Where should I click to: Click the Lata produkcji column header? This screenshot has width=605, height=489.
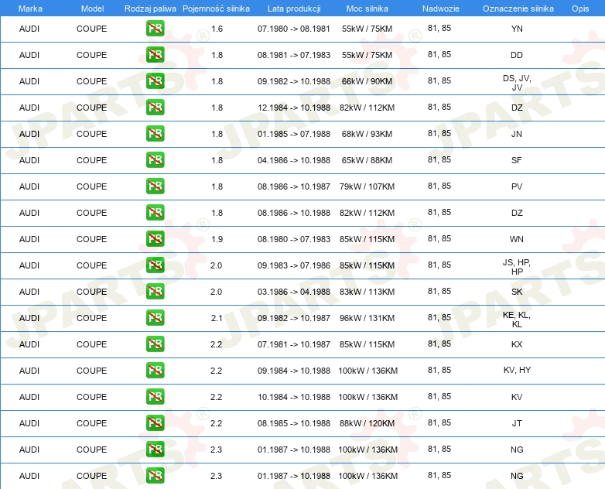(x=294, y=9)
